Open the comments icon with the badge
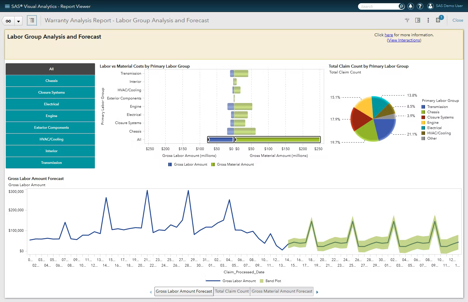468x302 pixels. click(438, 20)
